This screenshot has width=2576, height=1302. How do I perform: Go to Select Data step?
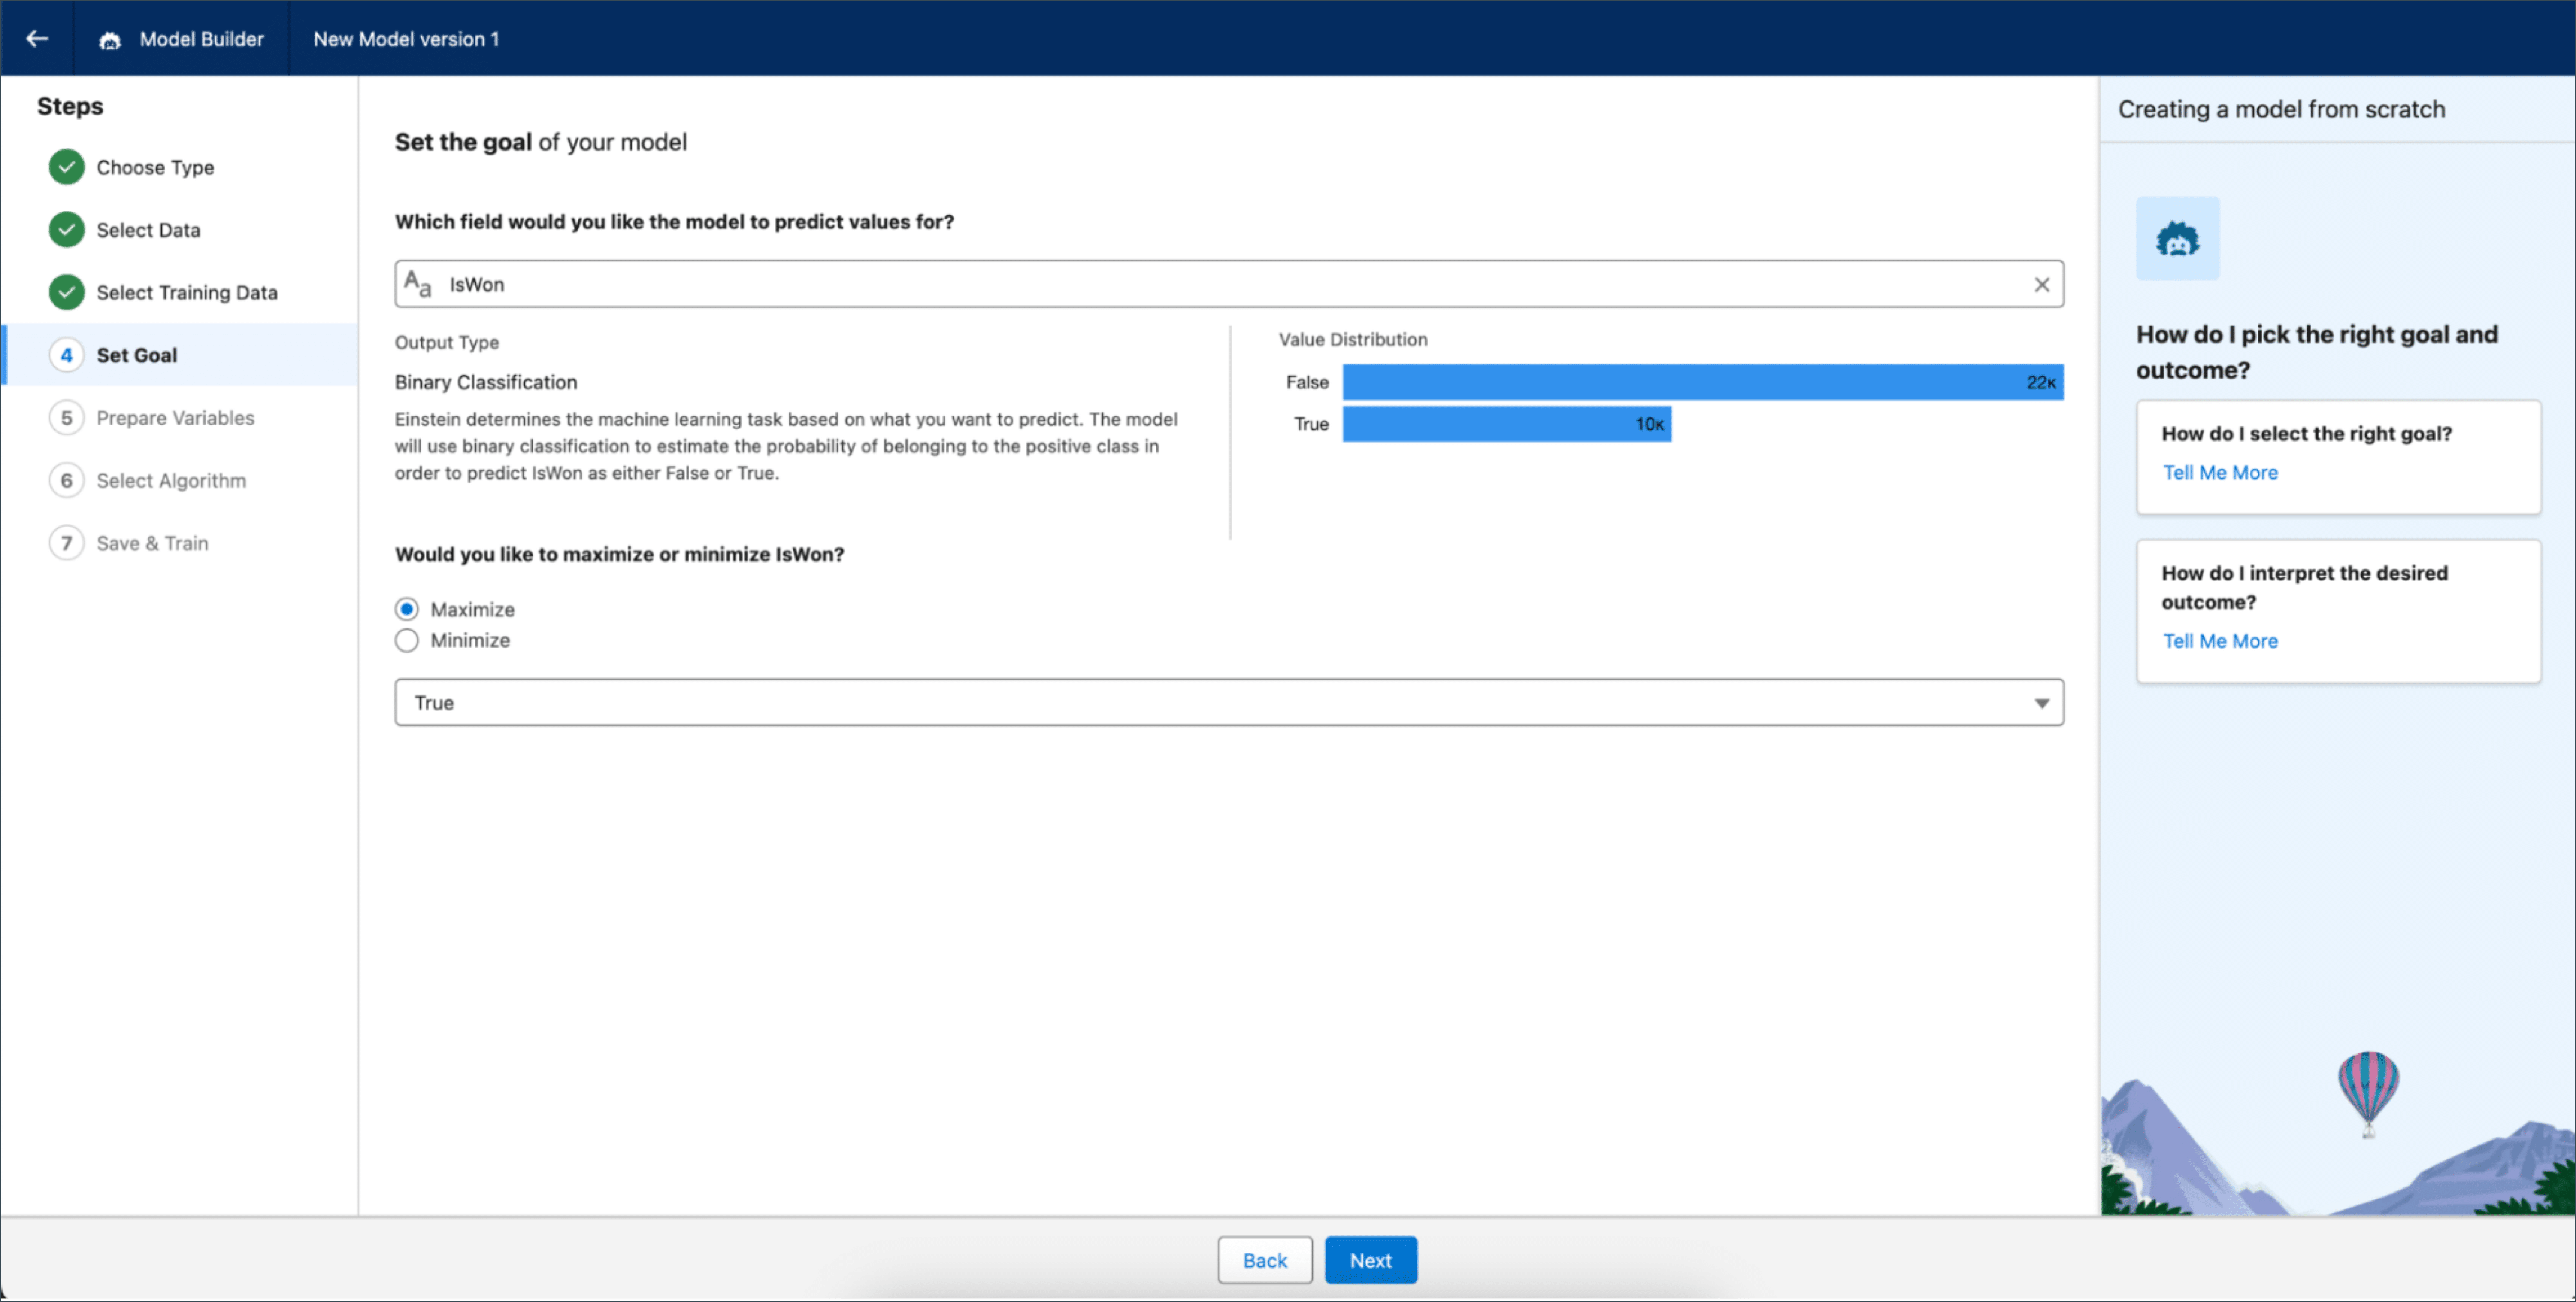[148, 230]
